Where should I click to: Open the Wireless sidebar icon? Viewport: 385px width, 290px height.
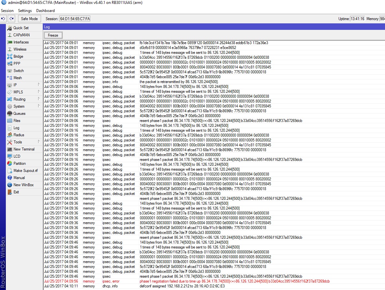click(10, 49)
